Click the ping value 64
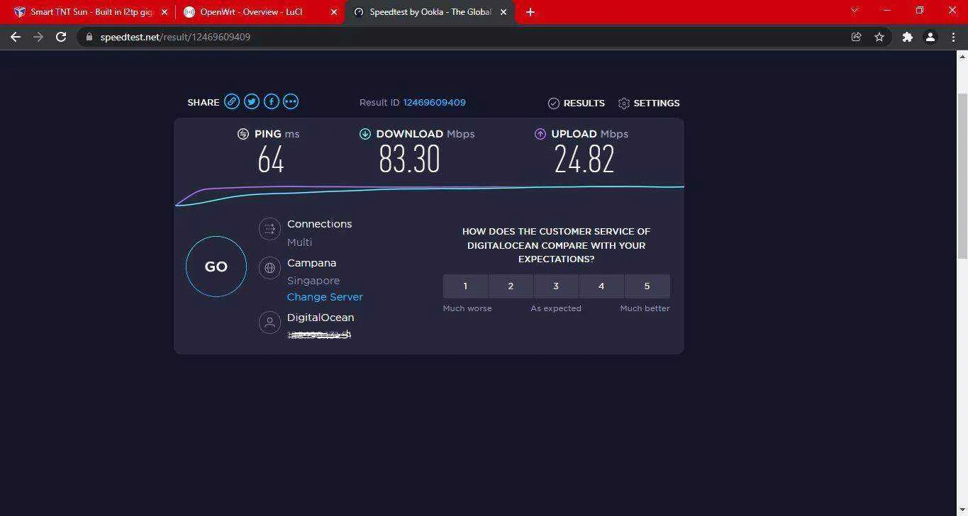Viewport: 968px width, 516px height. 271,159
